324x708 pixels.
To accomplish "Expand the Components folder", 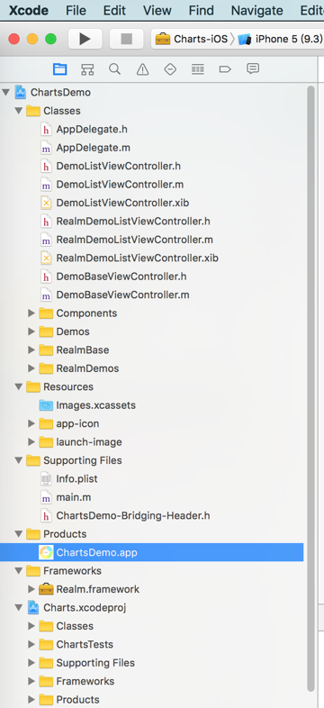I will [31, 313].
